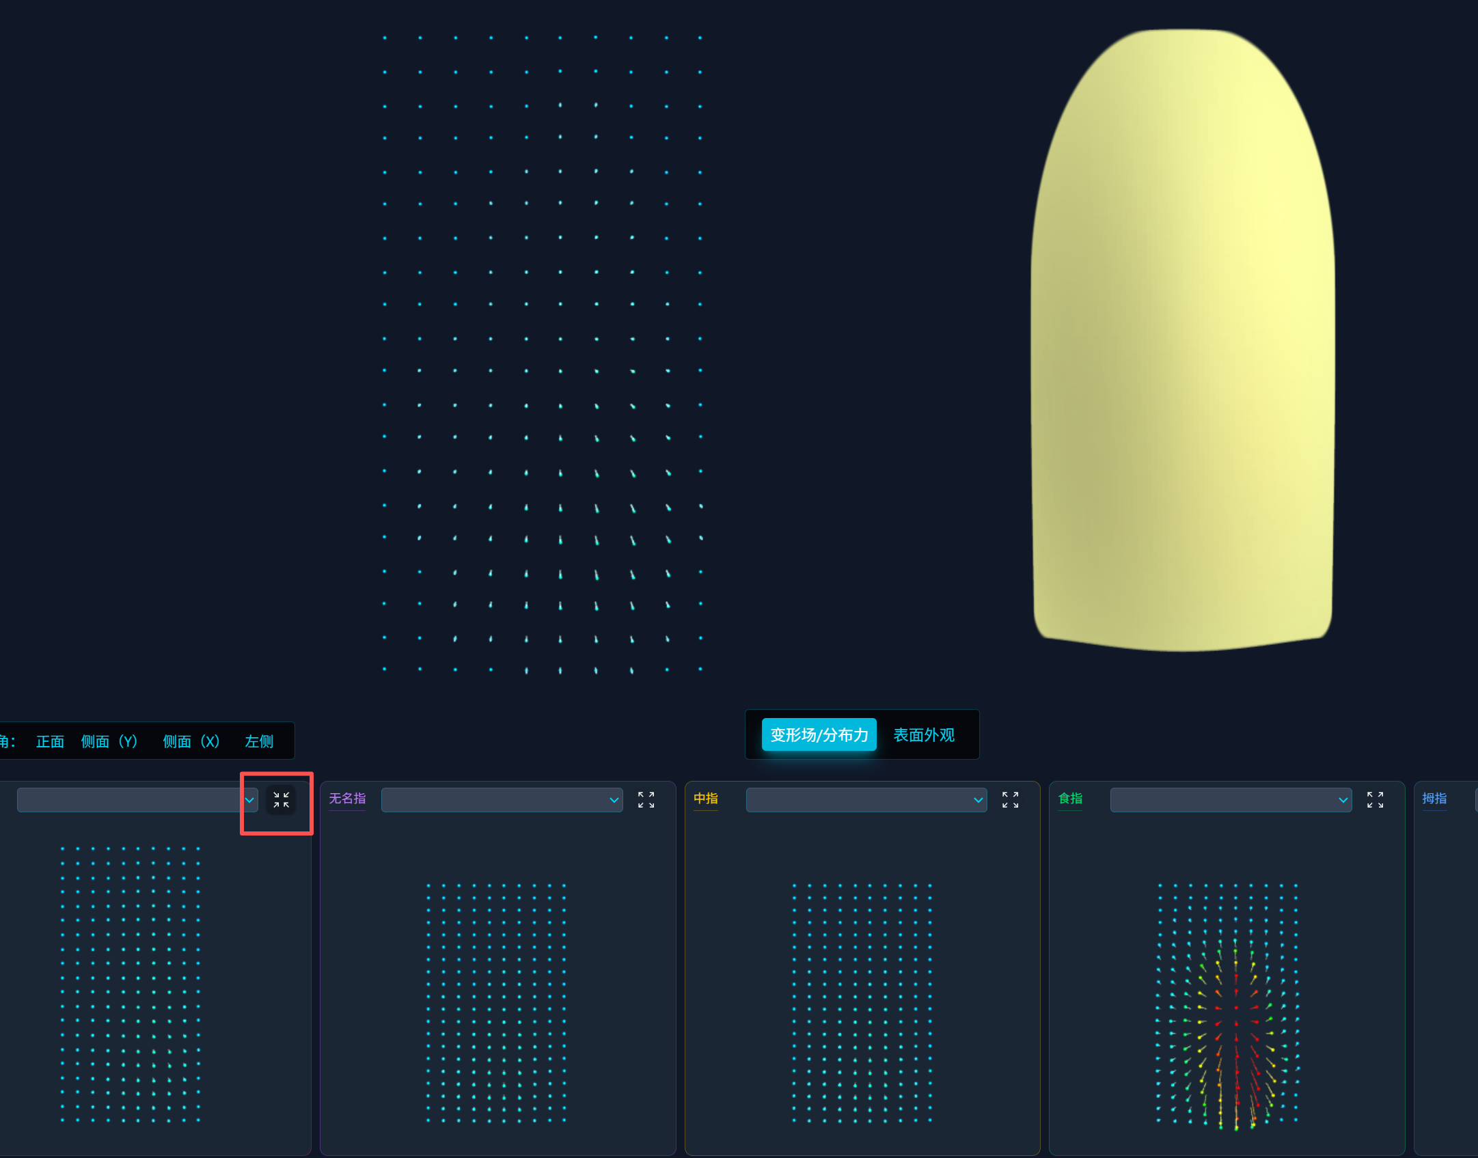Select the 左侧 view angle

tap(259, 741)
